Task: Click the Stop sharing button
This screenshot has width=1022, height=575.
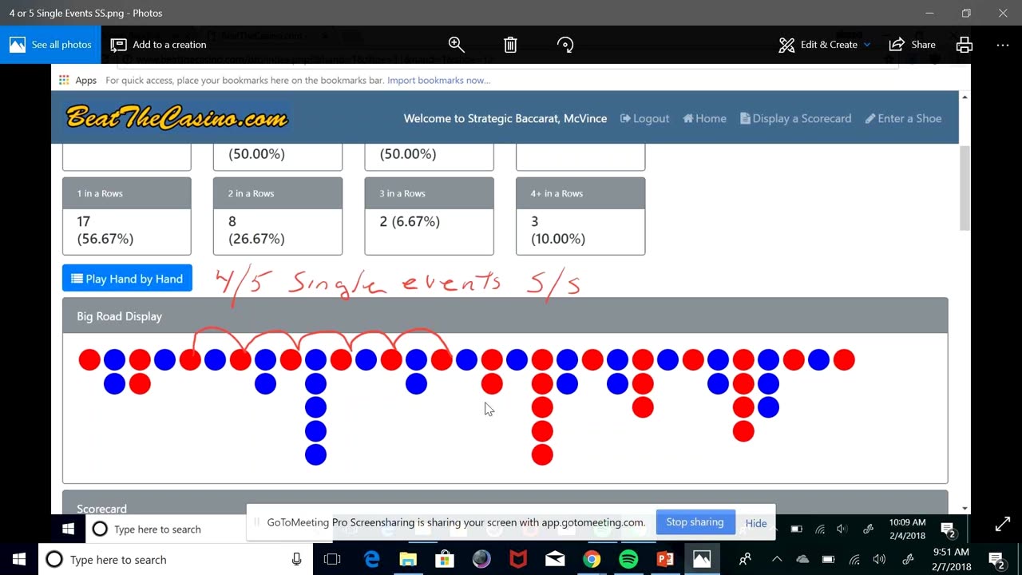Action: click(x=695, y=522)
